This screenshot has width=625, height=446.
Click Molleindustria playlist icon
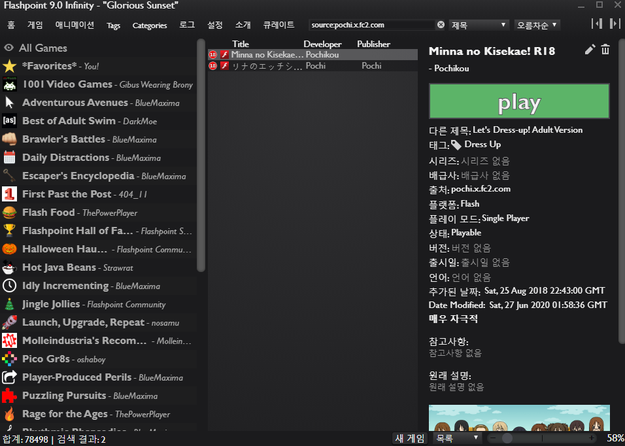10,341
